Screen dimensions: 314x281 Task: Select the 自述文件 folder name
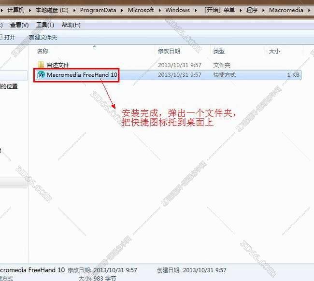tap(58, 65)
